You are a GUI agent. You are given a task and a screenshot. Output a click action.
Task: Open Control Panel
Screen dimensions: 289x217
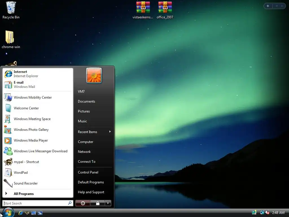(x=94, y=172)
